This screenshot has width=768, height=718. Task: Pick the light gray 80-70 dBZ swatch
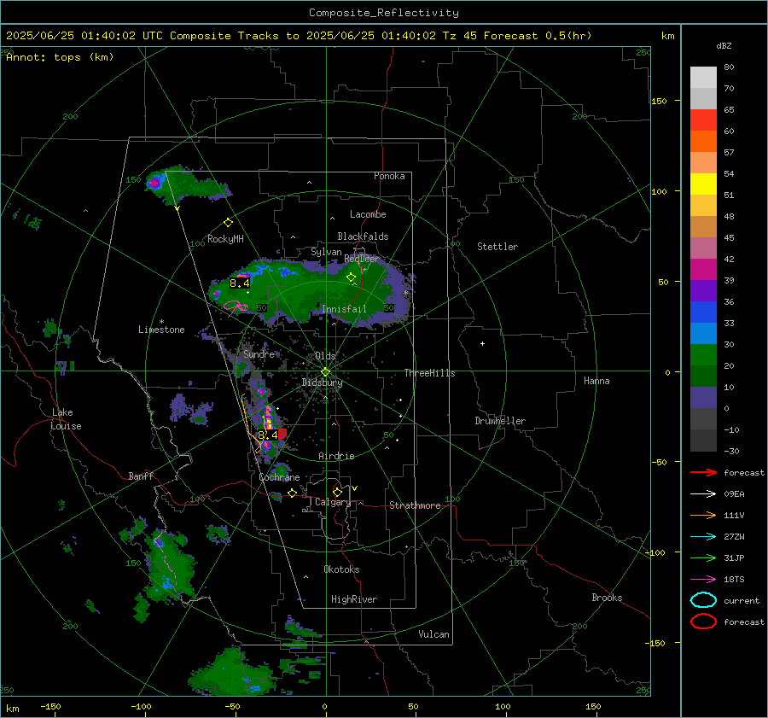pos(703,77)
